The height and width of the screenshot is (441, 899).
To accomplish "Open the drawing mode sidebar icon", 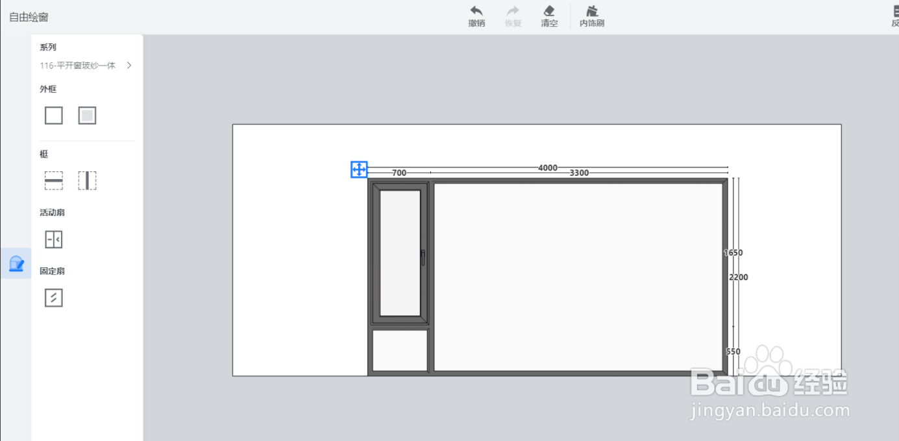I will (16, 263).
